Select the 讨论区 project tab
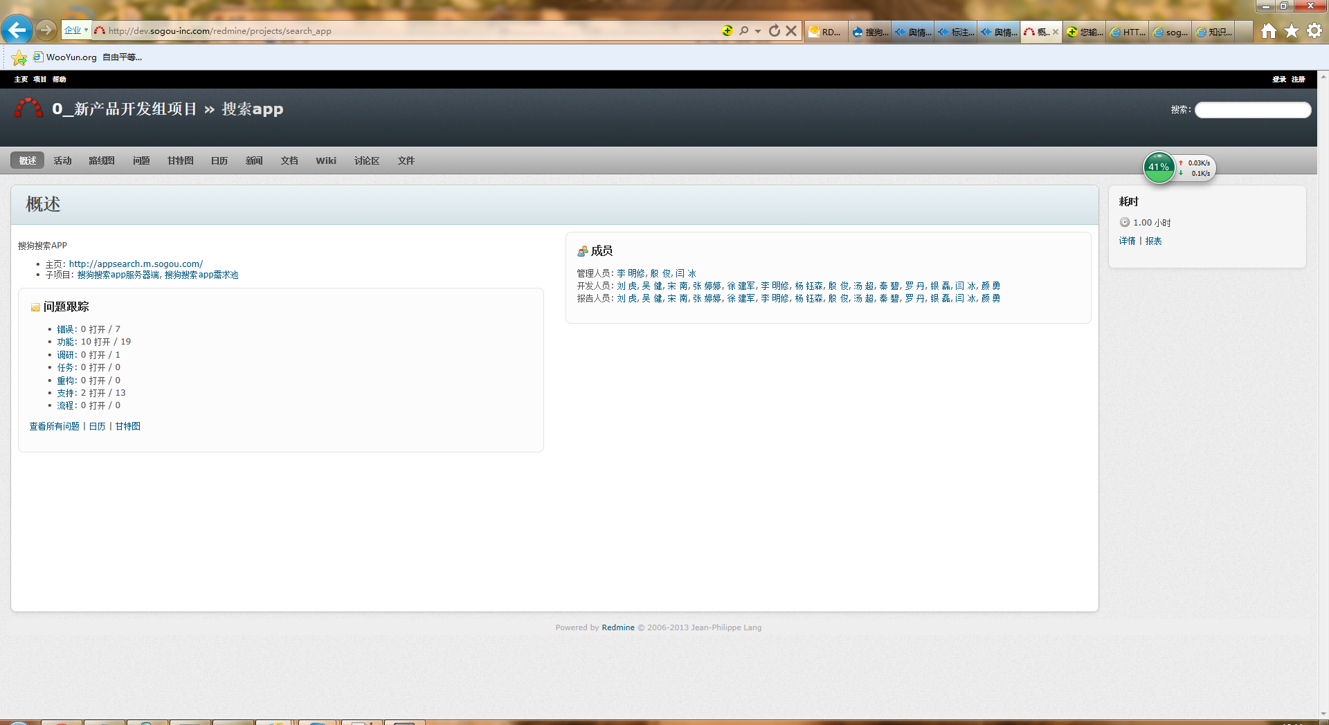 tap(367, 160)
